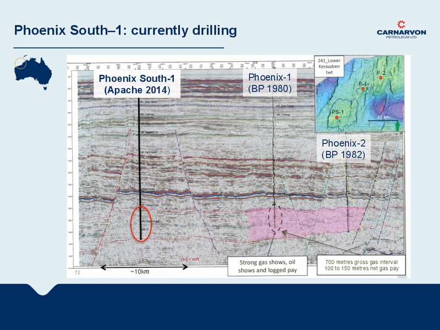Click the green north arrow on inset map
Screen dimensions: 440x330
[x=397, y=126]
